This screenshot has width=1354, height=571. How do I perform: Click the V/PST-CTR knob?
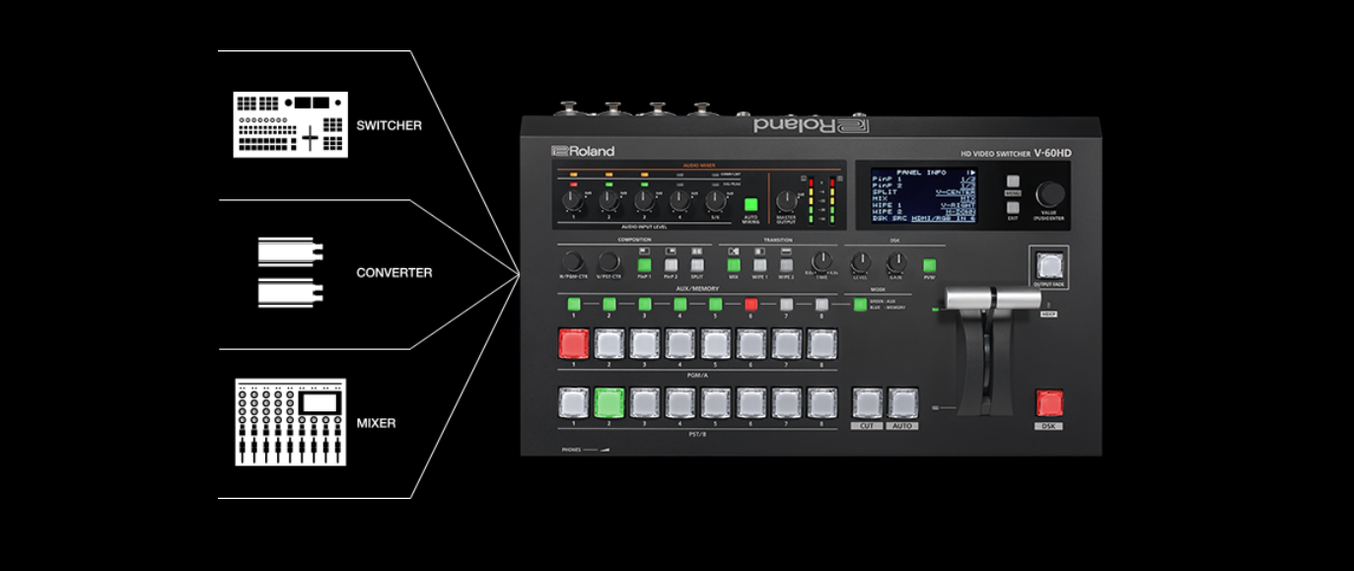click(x=608, y=261)
